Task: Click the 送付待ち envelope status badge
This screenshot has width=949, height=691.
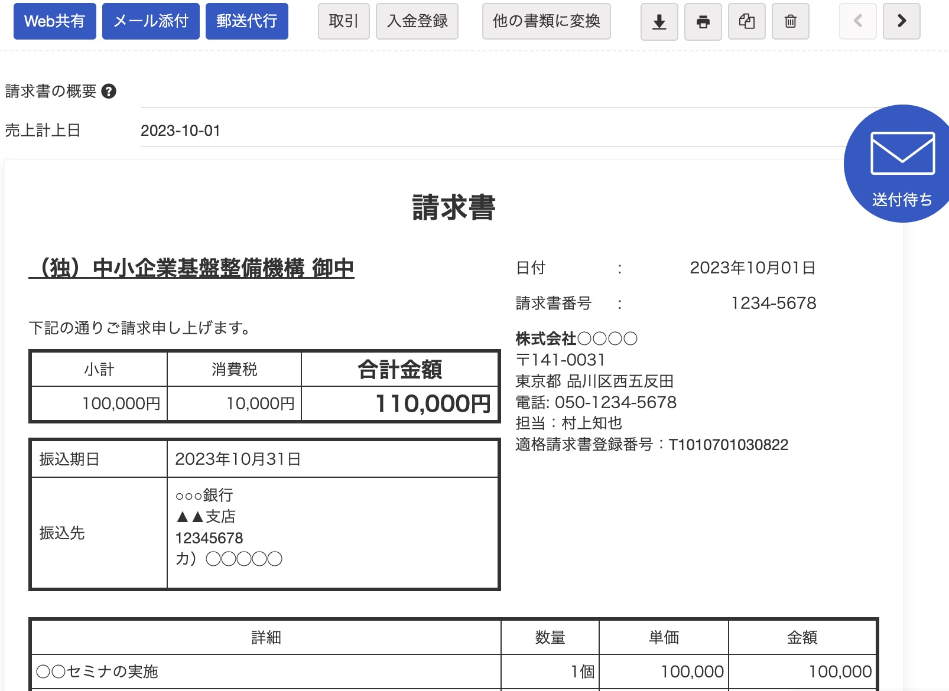Action: [x=901, y=164]
